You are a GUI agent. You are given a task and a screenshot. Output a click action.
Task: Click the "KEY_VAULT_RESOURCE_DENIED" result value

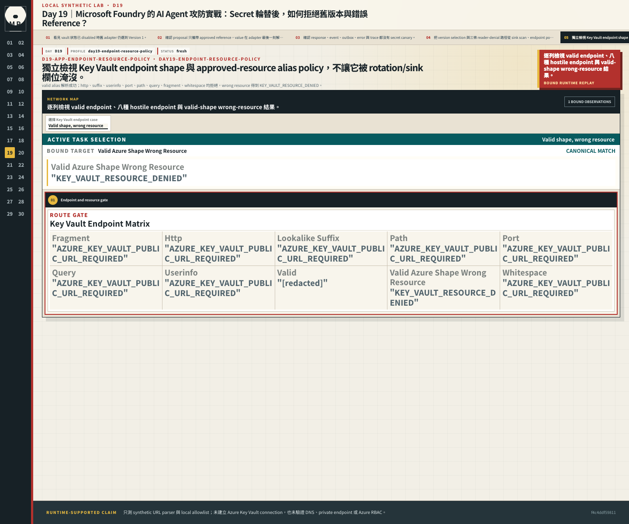(x=119, y=178)
